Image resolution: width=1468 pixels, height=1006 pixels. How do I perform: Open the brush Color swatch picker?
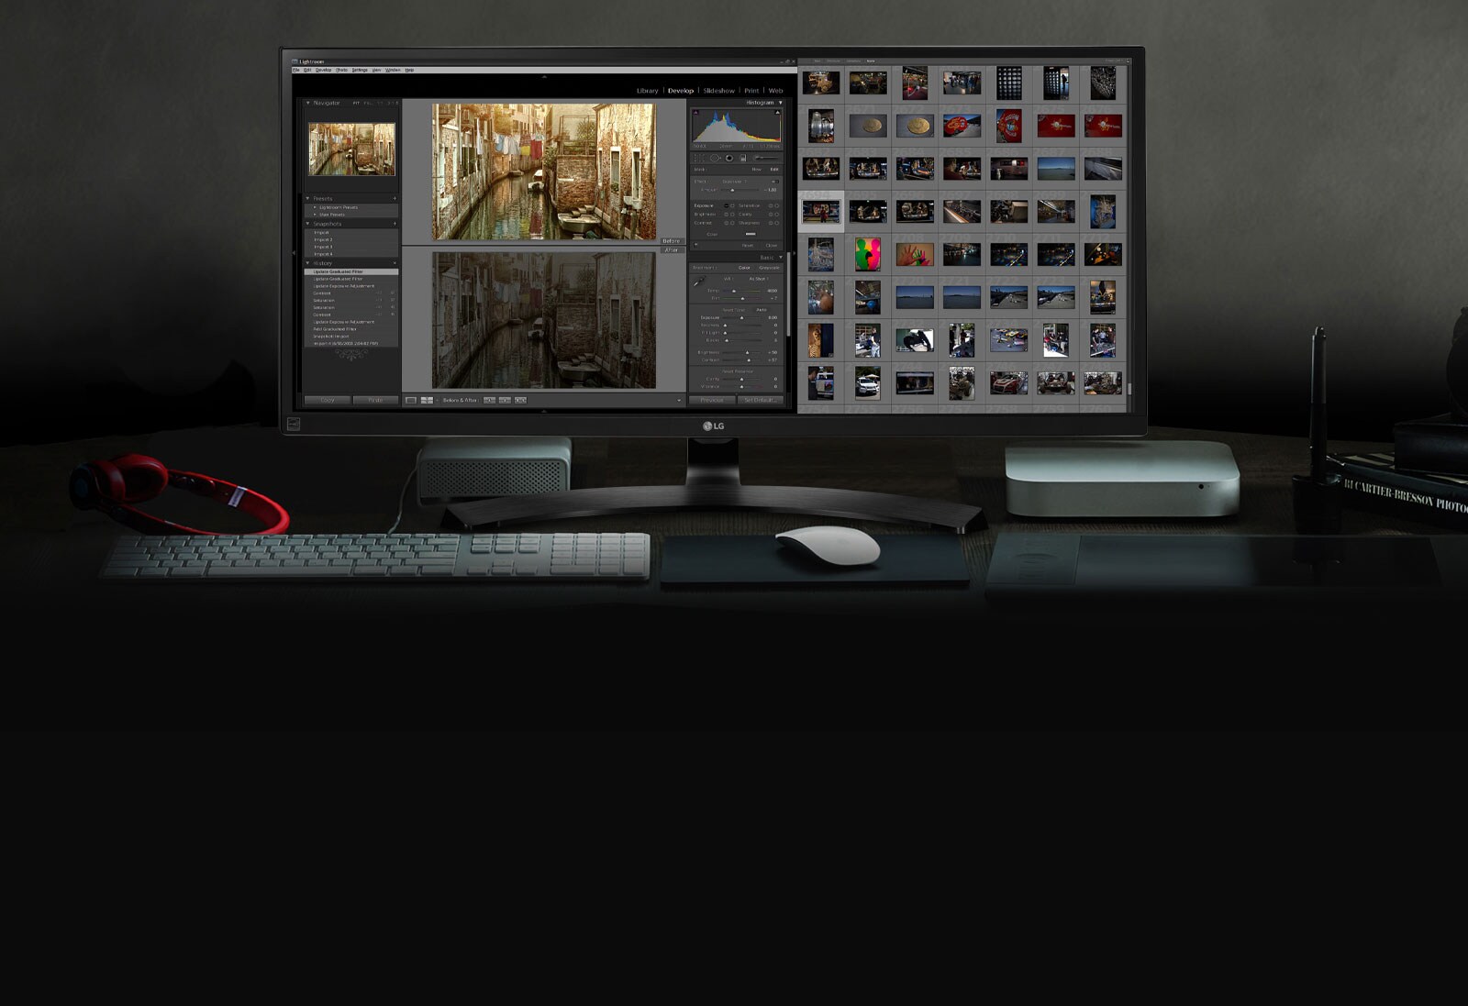[751, 234]
